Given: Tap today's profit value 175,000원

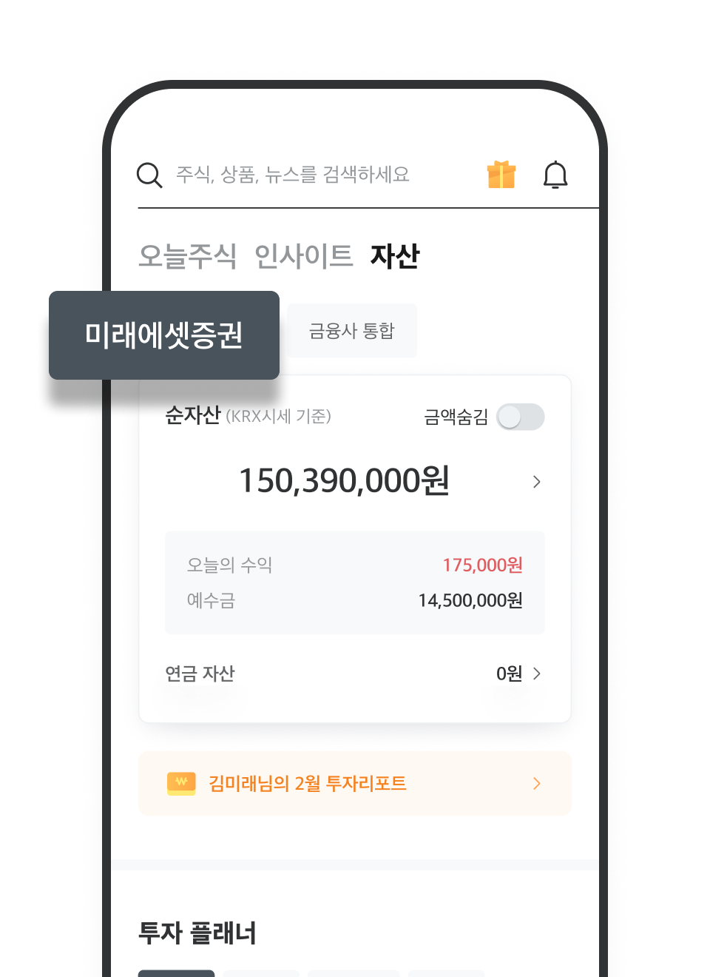Looking at the screenshot, I should click(482, 565).
